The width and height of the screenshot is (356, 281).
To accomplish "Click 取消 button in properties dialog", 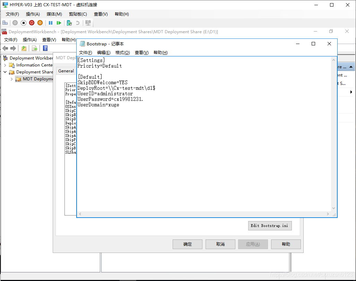I will [220, 244].
